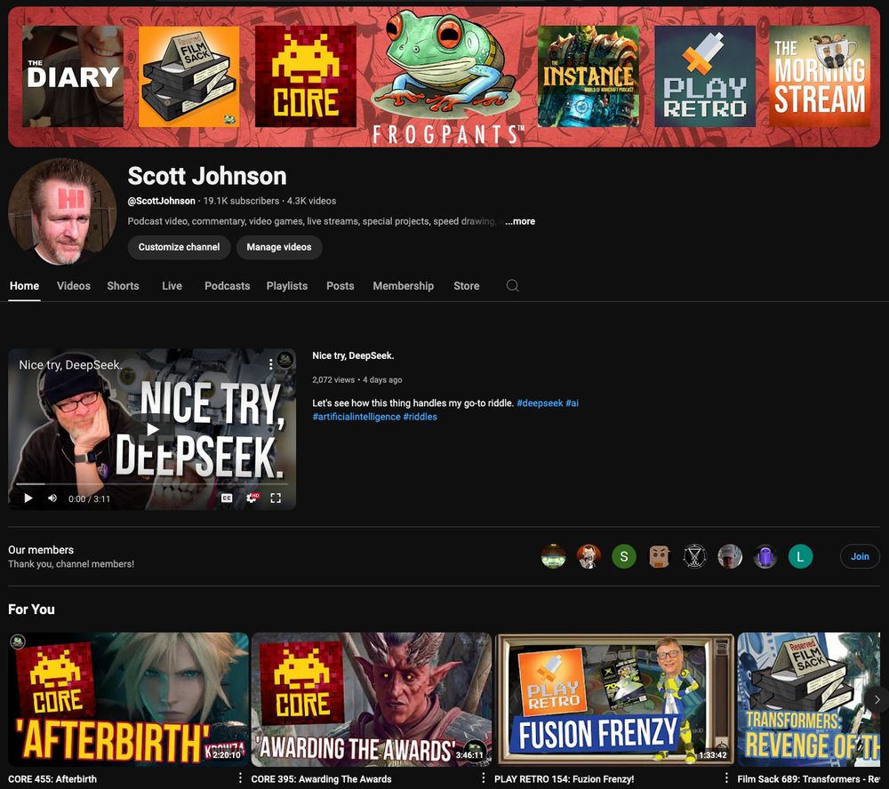
Task: Play the Nice try, DeepSeek video
Action: 28,498
